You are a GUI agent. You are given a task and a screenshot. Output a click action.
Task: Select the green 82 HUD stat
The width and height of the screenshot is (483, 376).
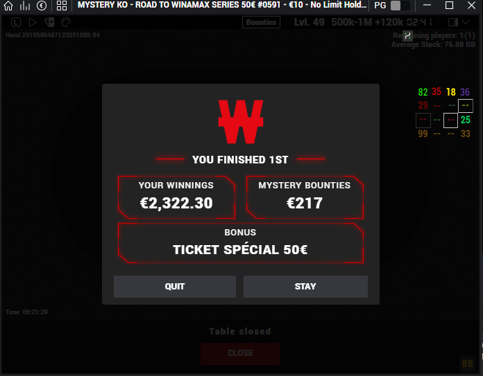click(423, 92)
